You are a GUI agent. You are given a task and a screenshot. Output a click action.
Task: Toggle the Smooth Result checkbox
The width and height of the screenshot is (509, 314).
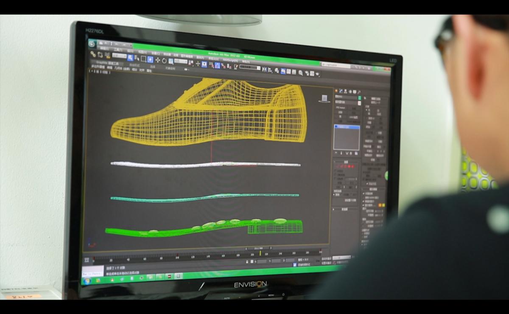coord(364,193)
